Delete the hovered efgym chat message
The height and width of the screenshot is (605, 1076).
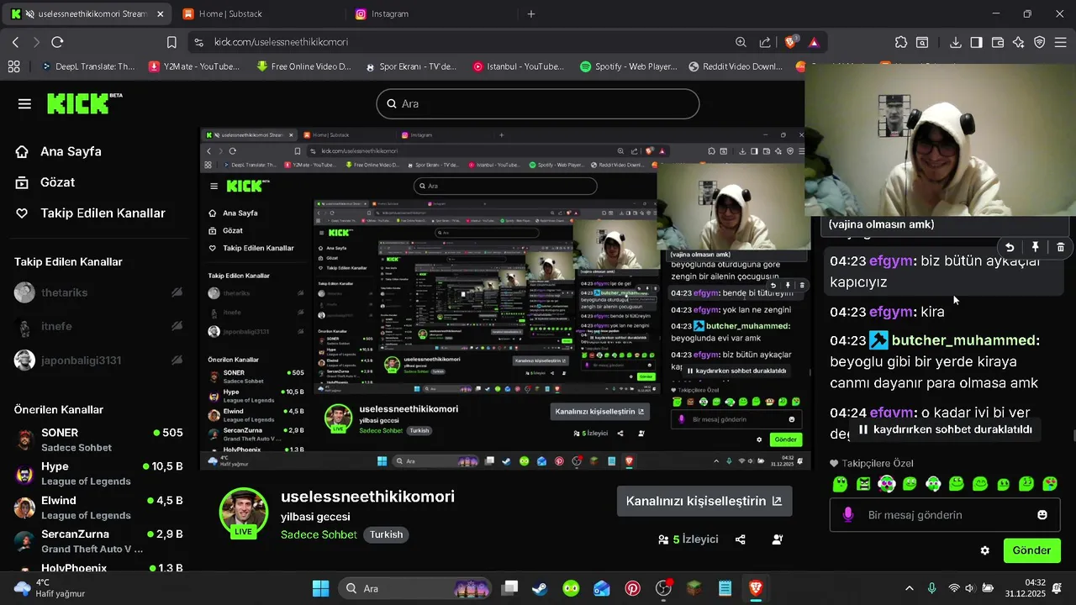point(1061,247)
